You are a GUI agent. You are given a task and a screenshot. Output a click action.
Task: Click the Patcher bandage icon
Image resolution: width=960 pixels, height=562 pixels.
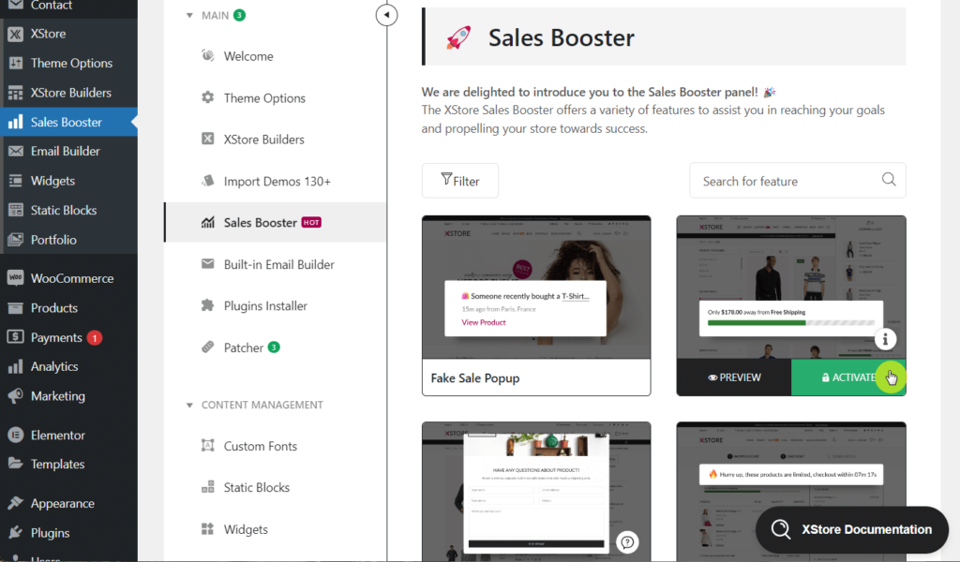208,347
